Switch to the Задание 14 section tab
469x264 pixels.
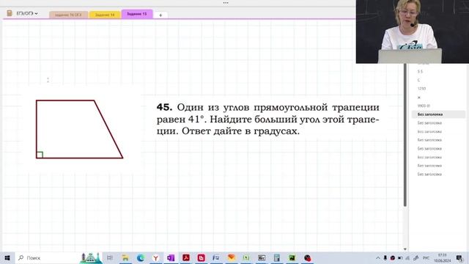click(105, 15)
